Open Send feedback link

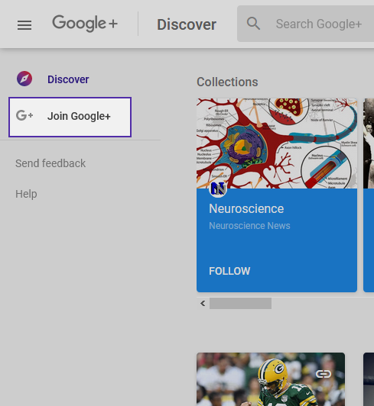coord(50,163)
